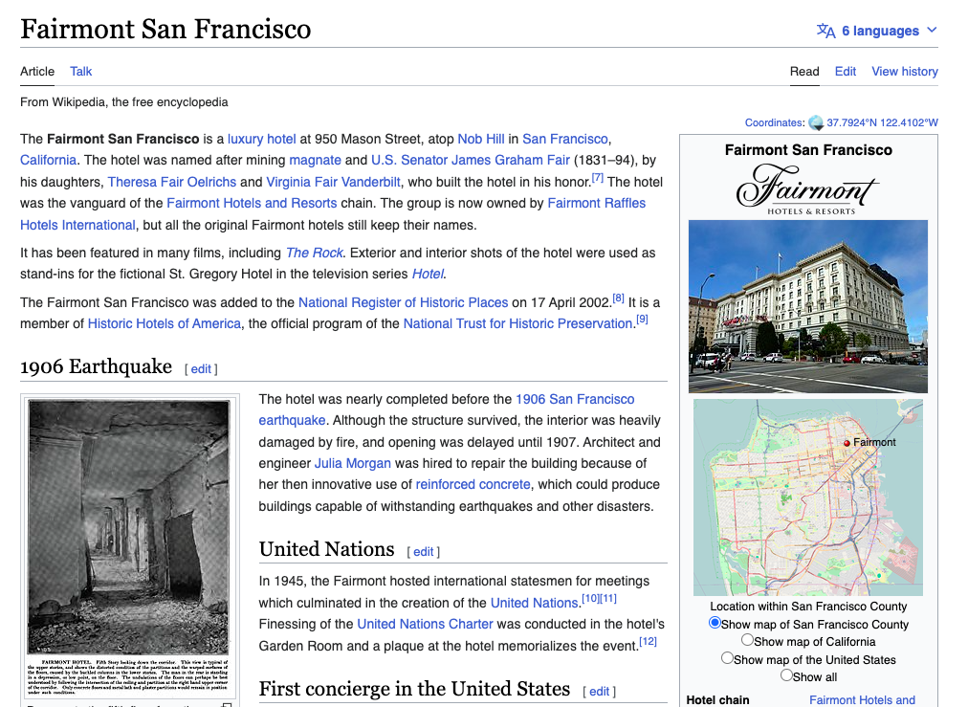
Task: Switch to the Article tab
Action: (37, 72)
